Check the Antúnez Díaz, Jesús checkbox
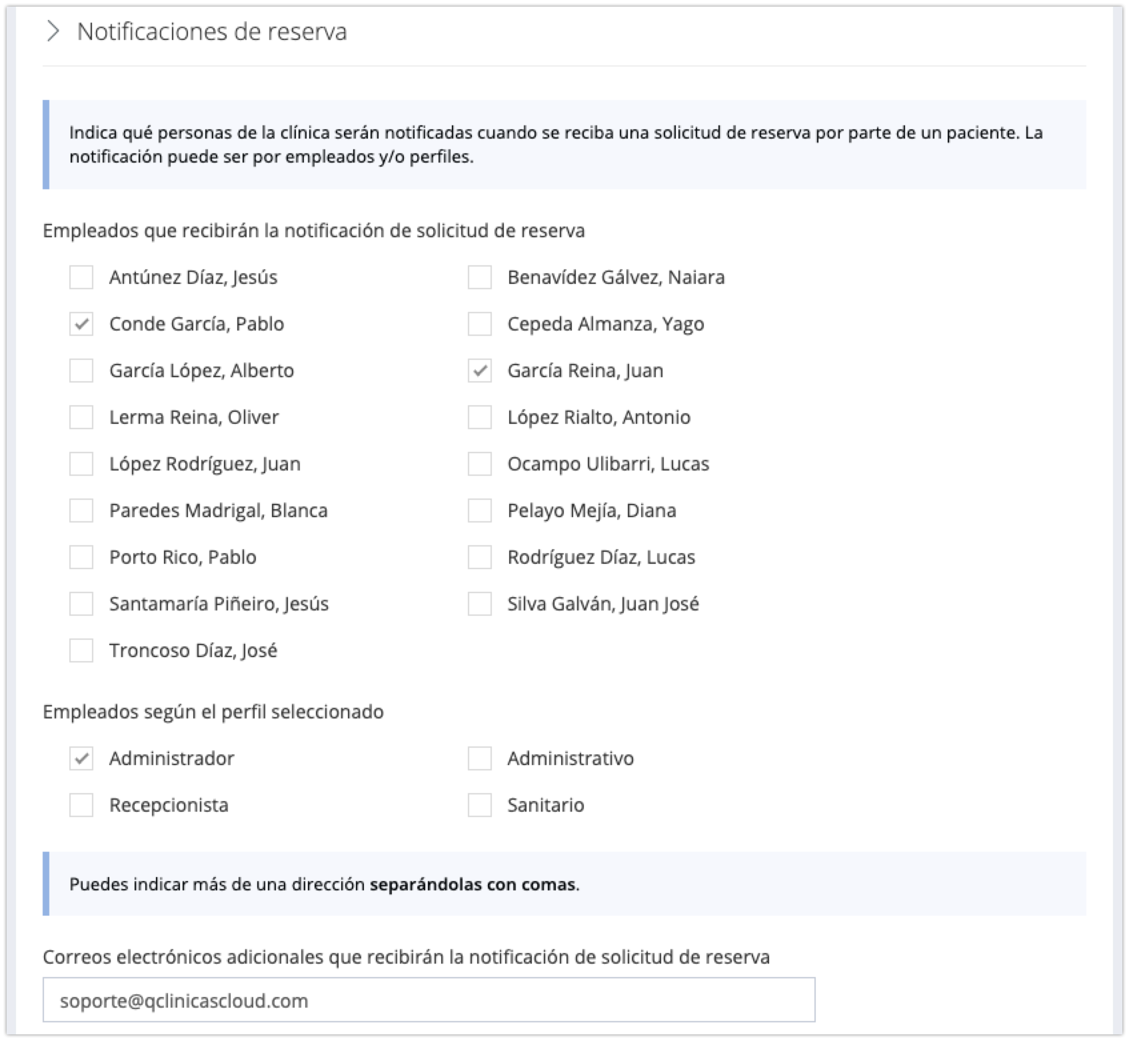Viewport: 1129px width, 1041px height. tap(81, 277)
